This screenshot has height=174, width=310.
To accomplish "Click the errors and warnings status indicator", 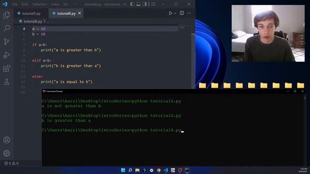I will tap(11, 163).
